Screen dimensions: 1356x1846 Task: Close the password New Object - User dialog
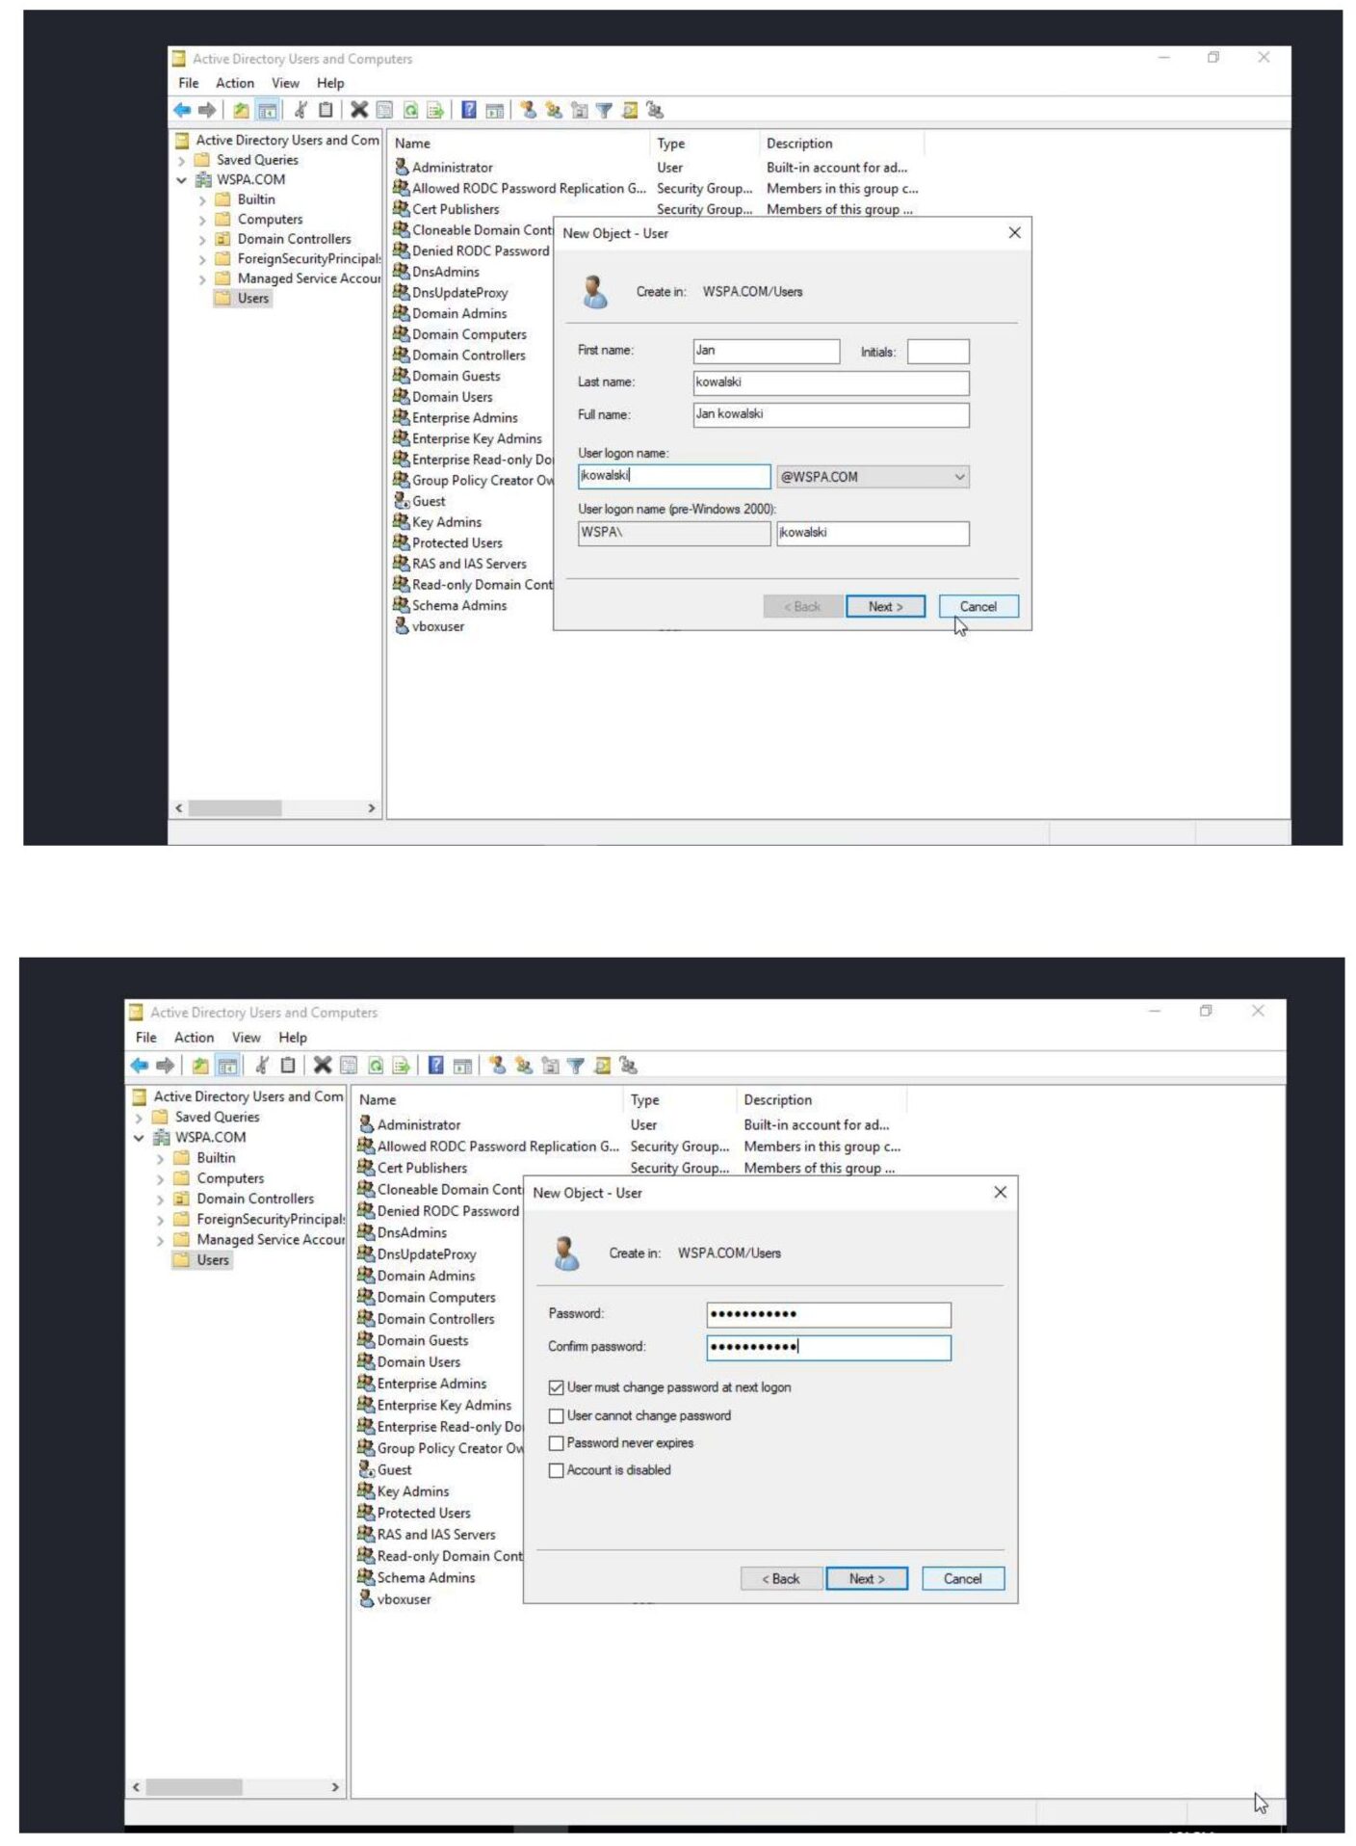click(1001, 1192)
